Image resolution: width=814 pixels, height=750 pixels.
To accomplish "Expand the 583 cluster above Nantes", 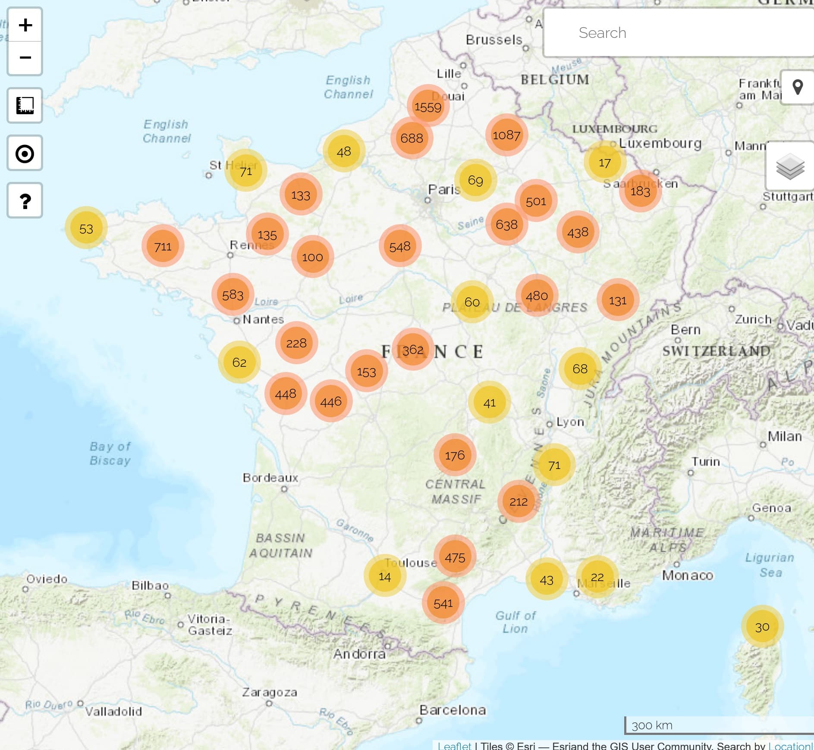I will click(233, 295).
